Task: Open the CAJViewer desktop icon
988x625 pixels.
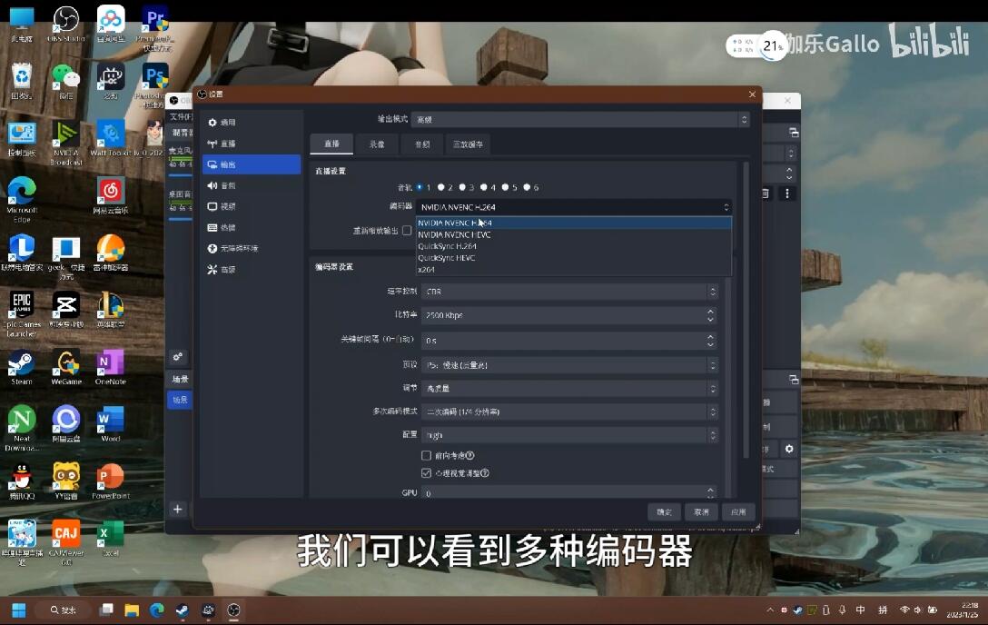Action: 66,541
